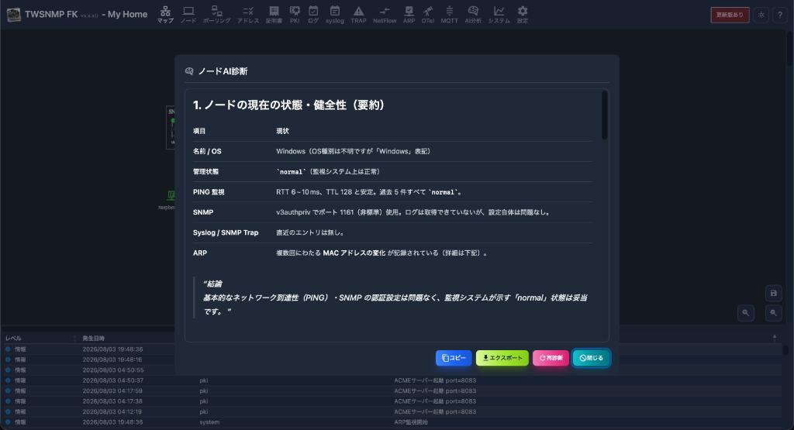Click the TWSNMP FK app logo
This screenshot has width=794, height=430.
point(14,15)
